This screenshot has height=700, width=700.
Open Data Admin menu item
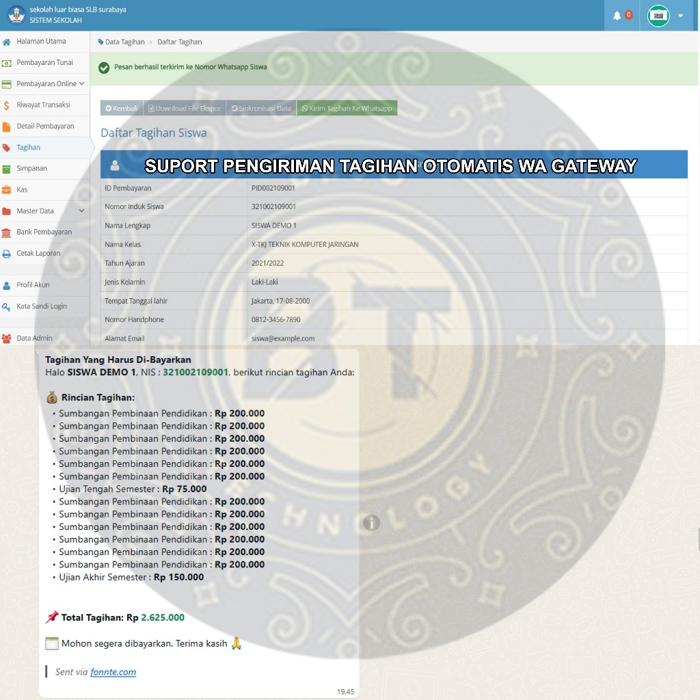pyautogui.click(x=34, y=338)
